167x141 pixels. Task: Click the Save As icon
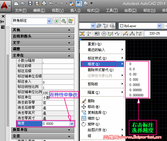tap(37, 3)
